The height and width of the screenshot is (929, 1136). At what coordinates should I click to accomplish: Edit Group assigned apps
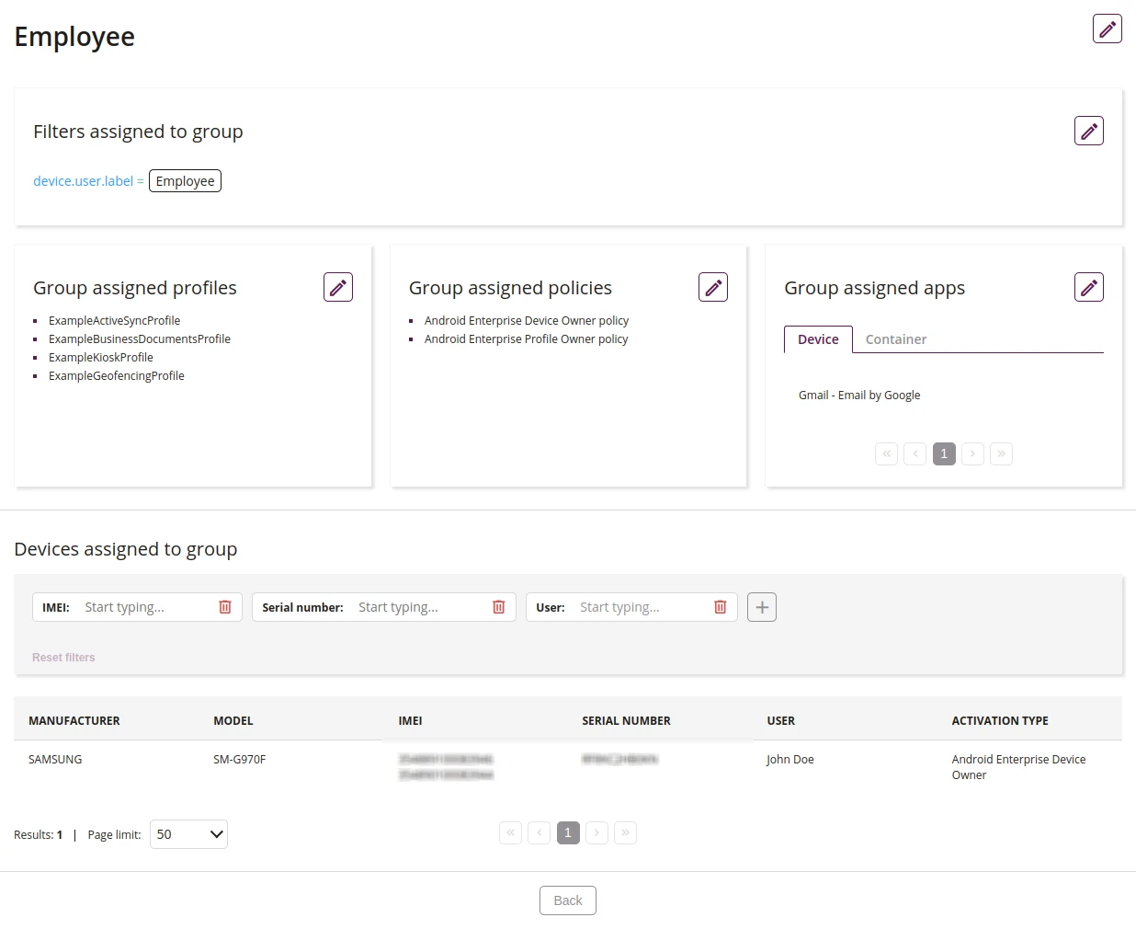tap(1088, 287)
